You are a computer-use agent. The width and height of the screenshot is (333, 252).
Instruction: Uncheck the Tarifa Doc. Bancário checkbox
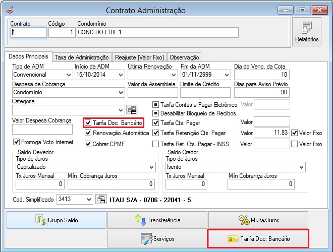pyautogui.click(x=88, y=122)
